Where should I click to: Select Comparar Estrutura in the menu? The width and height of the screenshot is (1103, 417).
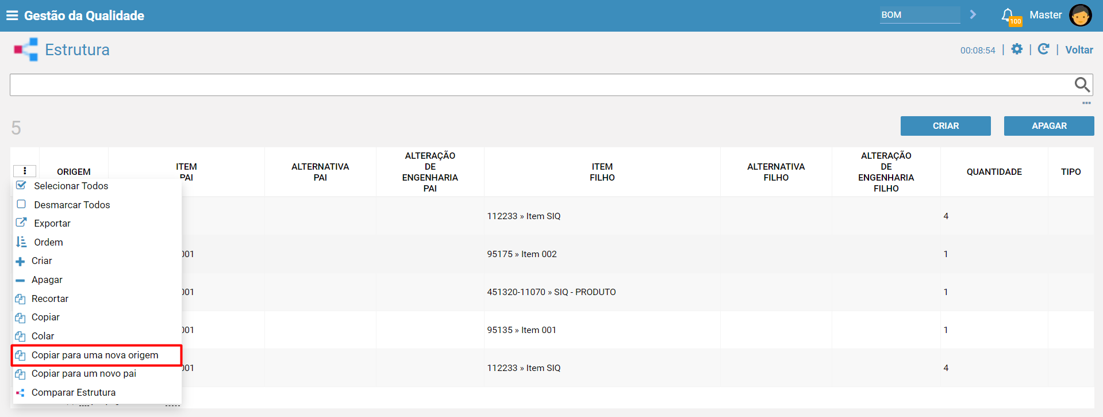(x=74, y=392)
